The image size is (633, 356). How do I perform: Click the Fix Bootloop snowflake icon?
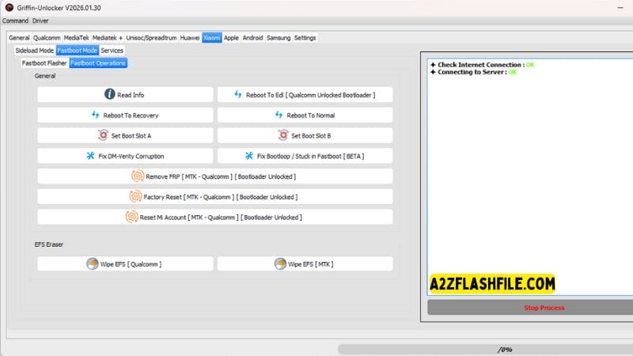(249, 156)
